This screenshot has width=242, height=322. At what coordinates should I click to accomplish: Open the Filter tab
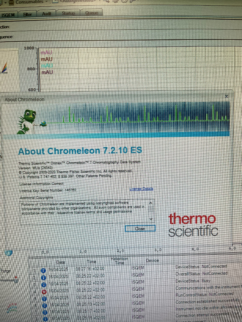27,14
